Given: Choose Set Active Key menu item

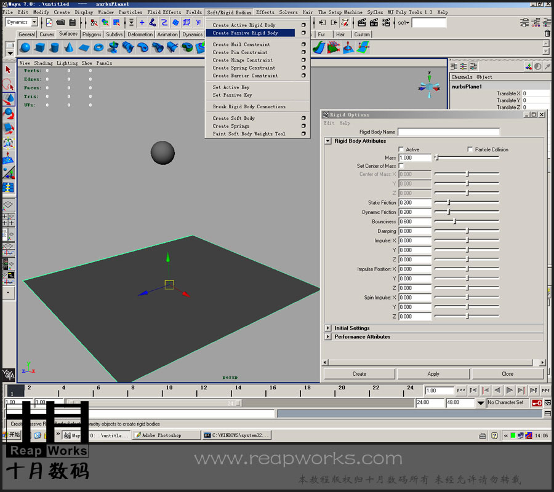Looking at the screenshot, I should coord(231,87).
